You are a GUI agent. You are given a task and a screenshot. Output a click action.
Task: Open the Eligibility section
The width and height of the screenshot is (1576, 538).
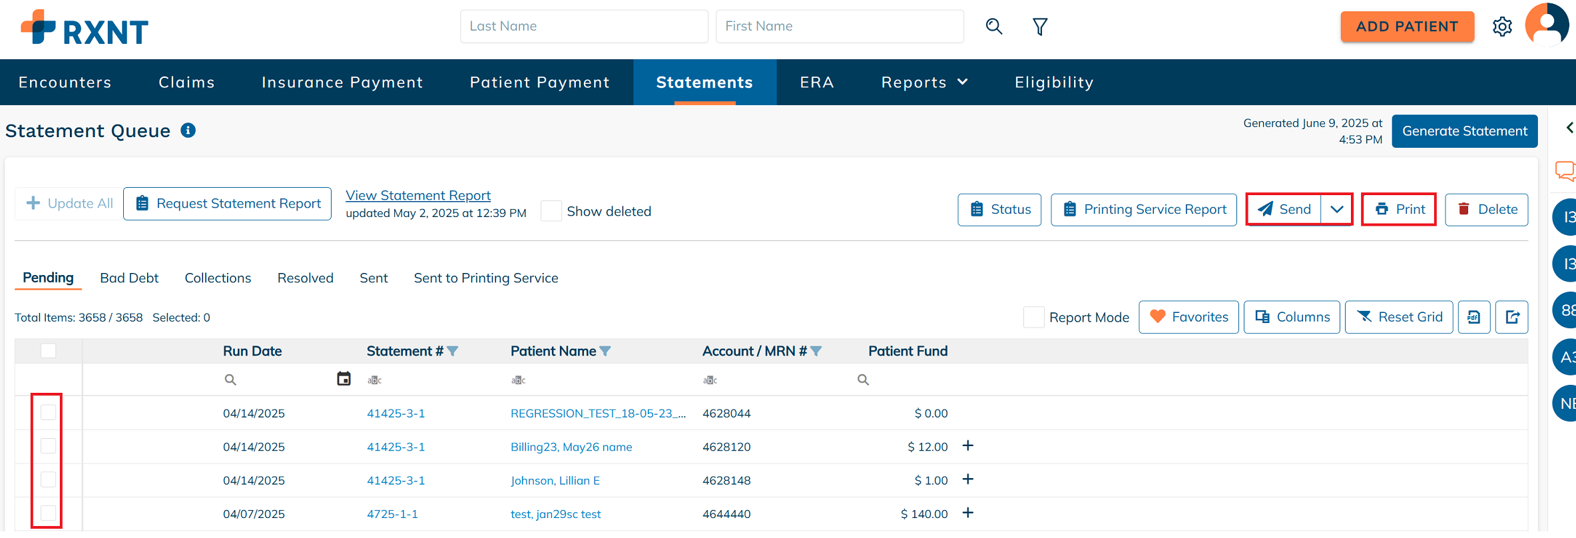[1054, 82]
